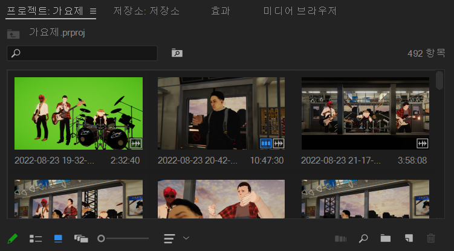Open the 프로젝트: 가요제 panel menu
This screenshot has height=251, width=454.
pos(93,11)
